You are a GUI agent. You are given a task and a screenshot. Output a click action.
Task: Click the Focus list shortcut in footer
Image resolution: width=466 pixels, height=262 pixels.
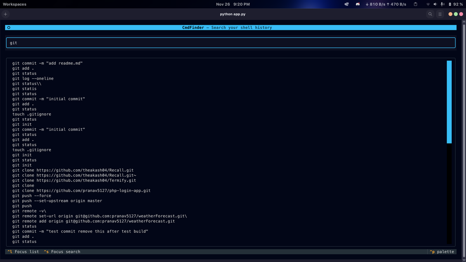(x=24, y=252)
